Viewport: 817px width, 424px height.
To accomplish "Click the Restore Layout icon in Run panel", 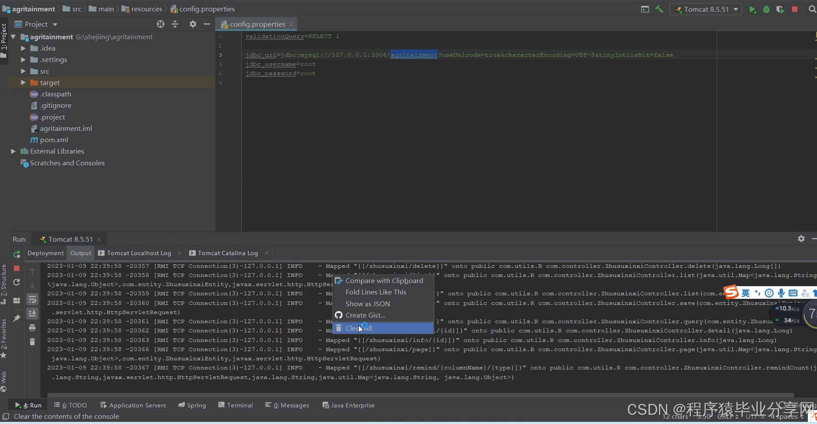I will pyautogui.click(x=17, y=301).
